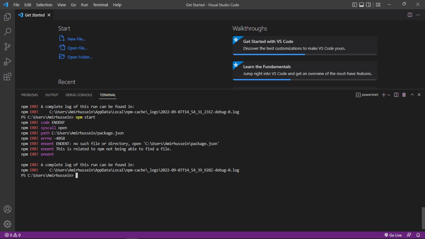Viewport: 425px width, 239px height.
Task: Open the Help menu
Action: click(x=117, y=5)
